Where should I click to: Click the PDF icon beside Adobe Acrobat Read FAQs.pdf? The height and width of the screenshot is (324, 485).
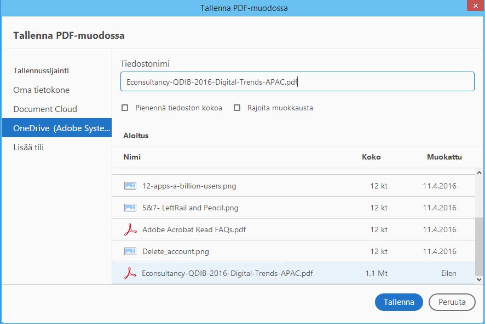click(x=130, y=229)
